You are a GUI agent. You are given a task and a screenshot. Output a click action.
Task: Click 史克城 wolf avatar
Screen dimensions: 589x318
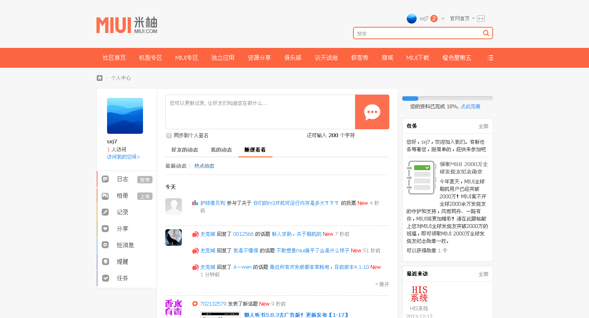174,237
